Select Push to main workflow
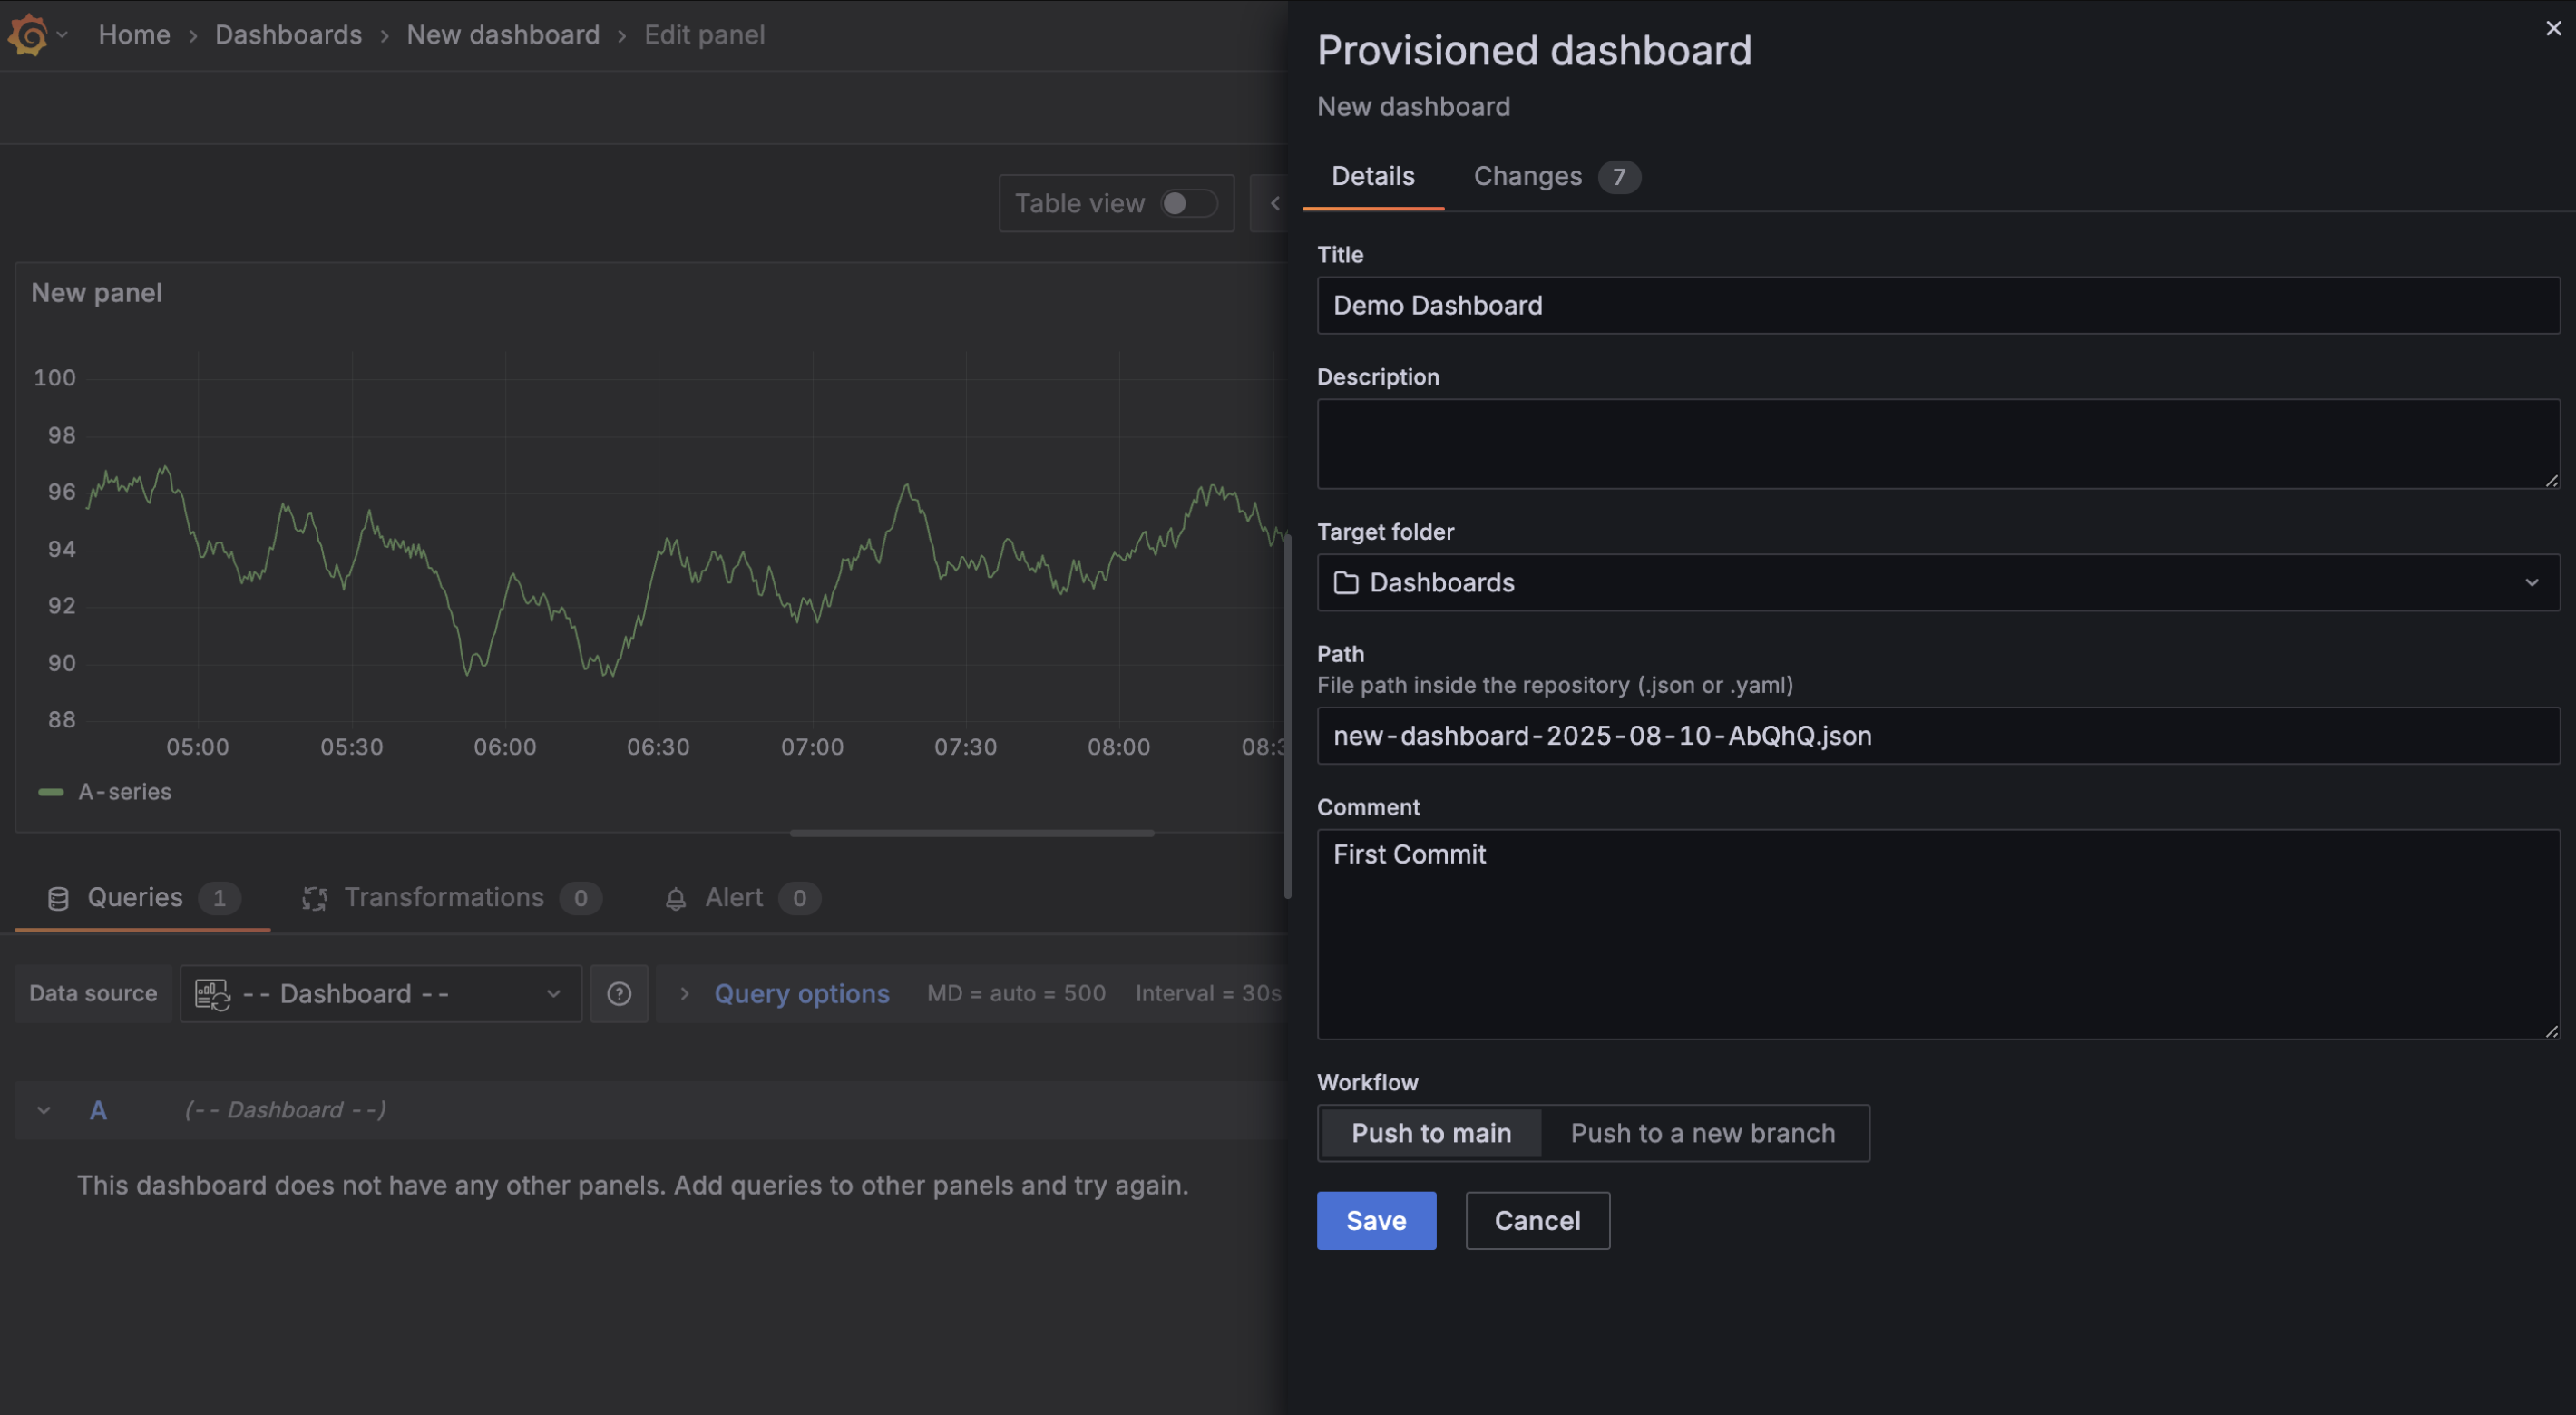This screenshot has width=2576, height=1415. click(1431, 1132)
